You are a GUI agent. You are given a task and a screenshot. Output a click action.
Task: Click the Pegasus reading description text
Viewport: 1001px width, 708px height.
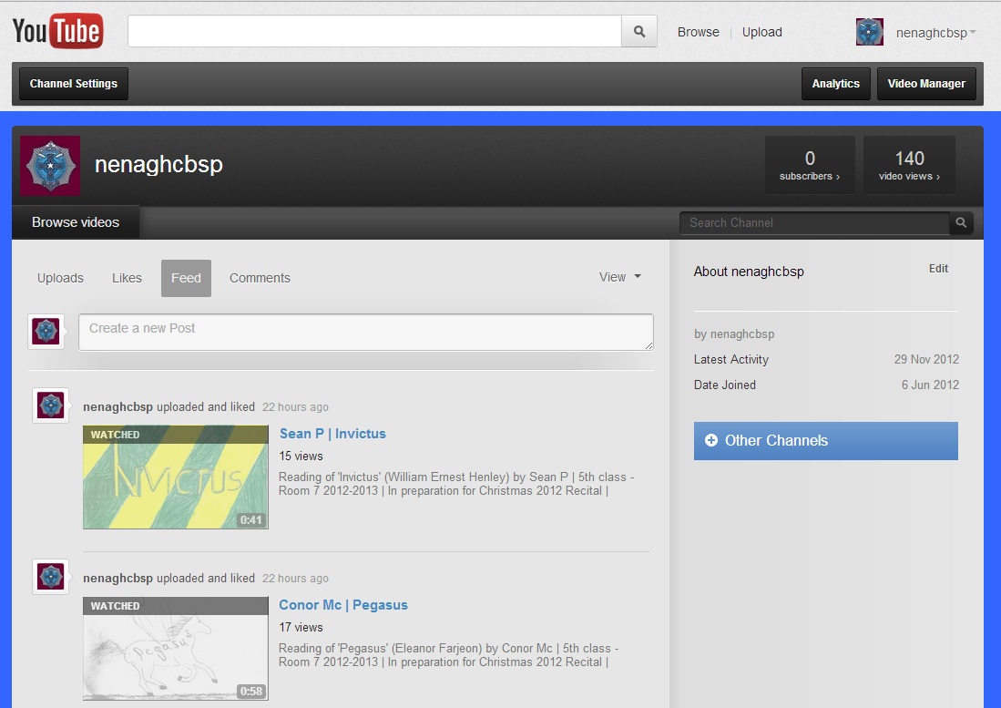click(448, 655)
